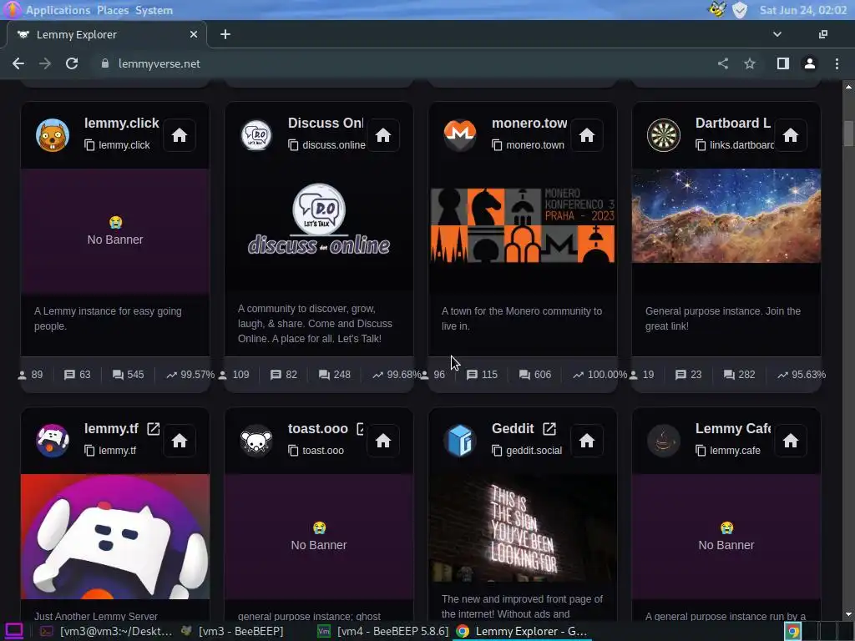Open the lemmy.click title link
This screenshot has height=641, width=855.
(x=122, y=124)
